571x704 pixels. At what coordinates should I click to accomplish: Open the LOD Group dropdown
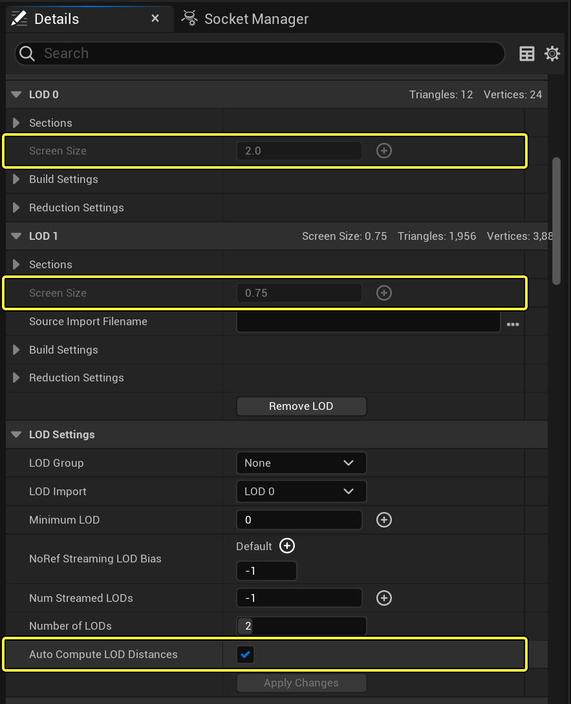(301, 463)
